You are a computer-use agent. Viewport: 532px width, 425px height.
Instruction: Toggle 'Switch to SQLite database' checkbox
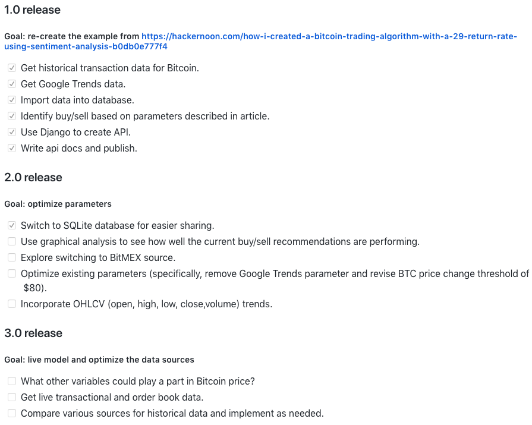click(12, 226)
